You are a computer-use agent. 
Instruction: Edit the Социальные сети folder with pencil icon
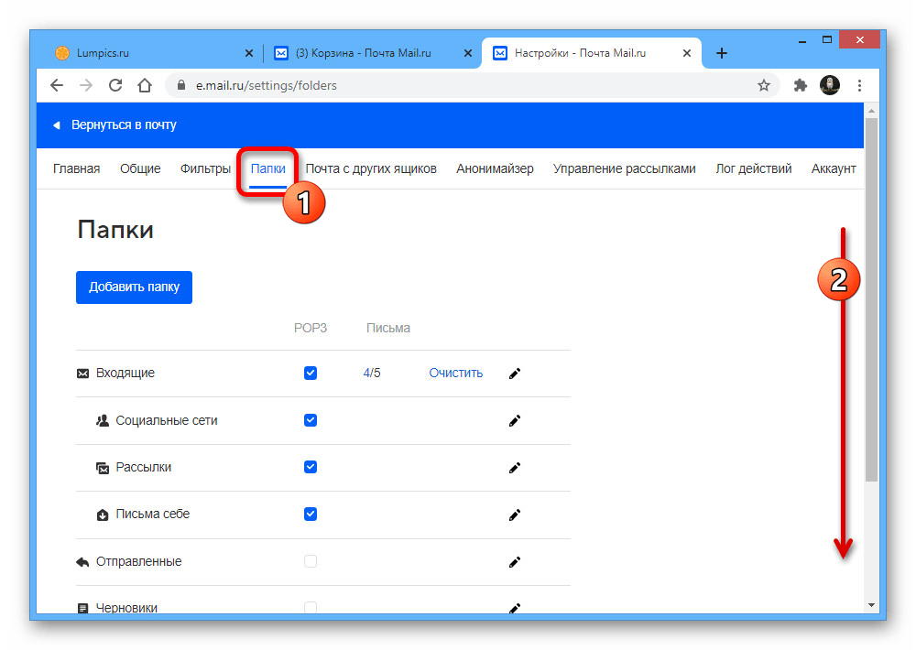[515, 421]
